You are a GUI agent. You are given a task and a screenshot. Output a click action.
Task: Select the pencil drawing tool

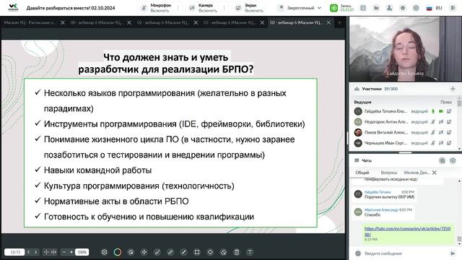157,252
